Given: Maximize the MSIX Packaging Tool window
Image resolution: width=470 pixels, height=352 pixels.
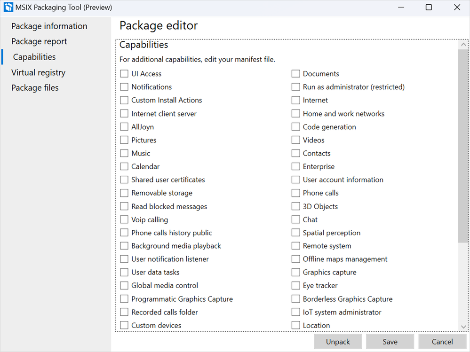Looking at the screenshot, I should coord(429,7).
